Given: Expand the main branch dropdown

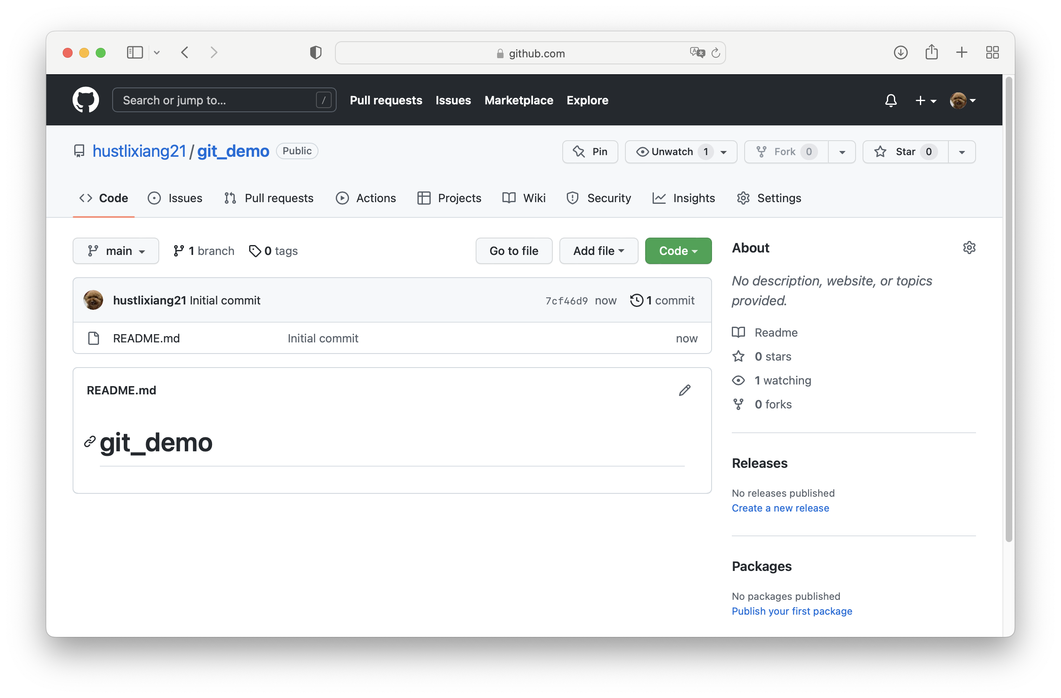Looking at the screenshot, I should [116, 251].
